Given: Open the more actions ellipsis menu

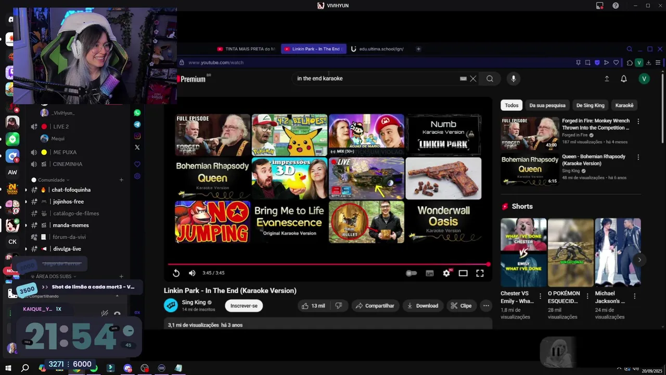Looking at the screenshot, I should (x=486, y=306).
